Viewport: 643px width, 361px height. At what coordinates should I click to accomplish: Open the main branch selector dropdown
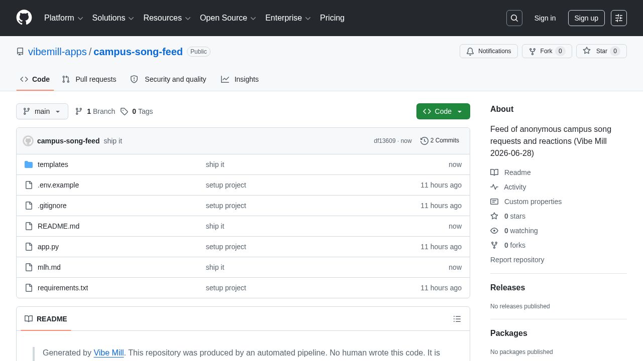coord(42,111)
